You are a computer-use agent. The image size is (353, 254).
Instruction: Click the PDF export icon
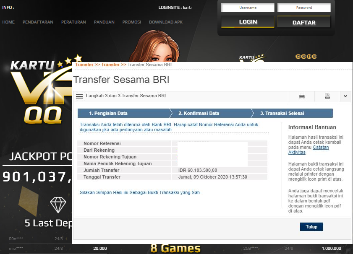coord(327,96)
